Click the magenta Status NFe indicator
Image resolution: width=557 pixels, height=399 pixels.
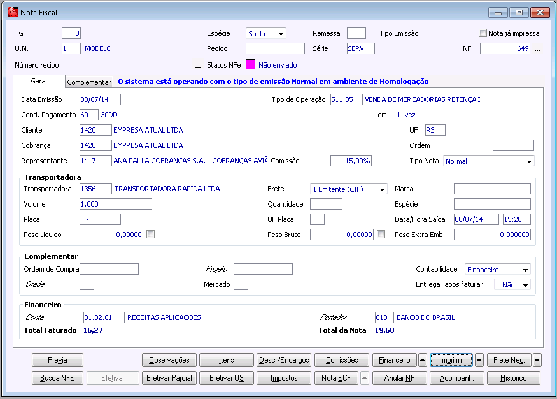(250, 64)
